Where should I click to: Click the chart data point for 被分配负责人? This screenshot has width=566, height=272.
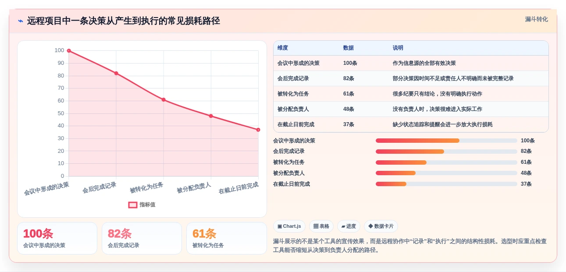point(211,116)
